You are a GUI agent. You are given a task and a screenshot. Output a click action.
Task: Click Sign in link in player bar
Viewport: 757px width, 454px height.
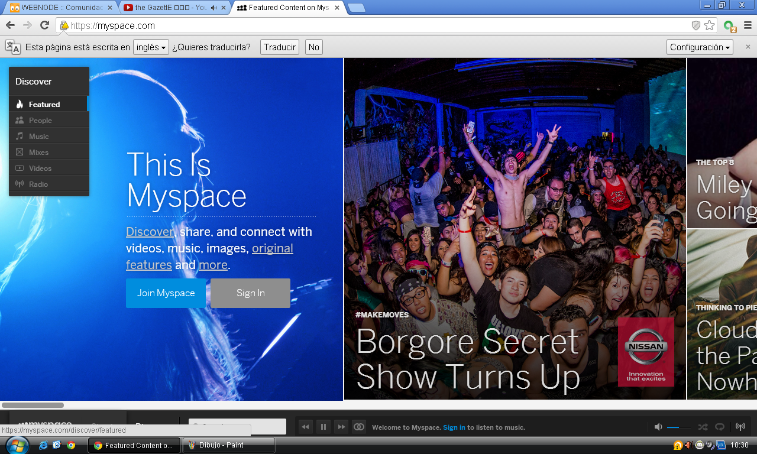tap(454, 427)
